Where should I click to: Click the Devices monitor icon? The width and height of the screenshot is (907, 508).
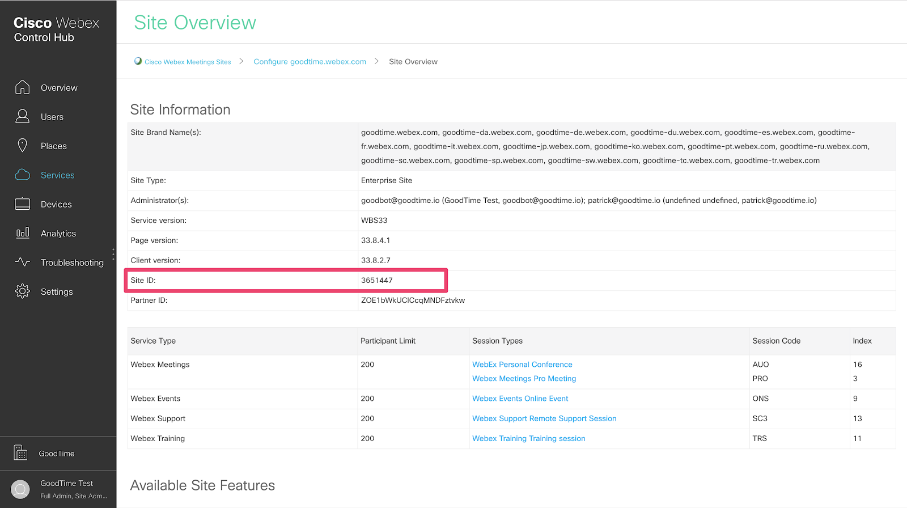[23, 204]
